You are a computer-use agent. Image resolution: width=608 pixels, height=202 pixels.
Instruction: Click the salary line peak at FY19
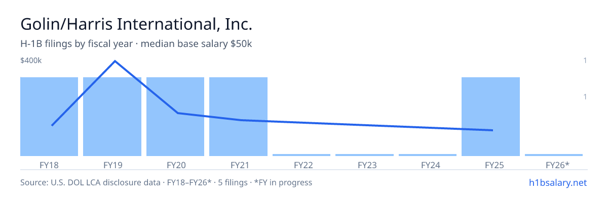[115, 61]
